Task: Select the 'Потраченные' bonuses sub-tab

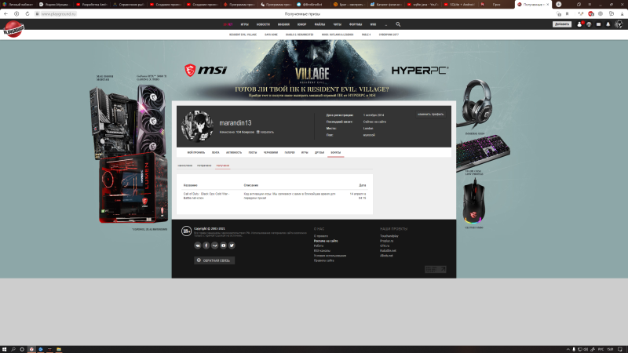Action: pos(204,166)
